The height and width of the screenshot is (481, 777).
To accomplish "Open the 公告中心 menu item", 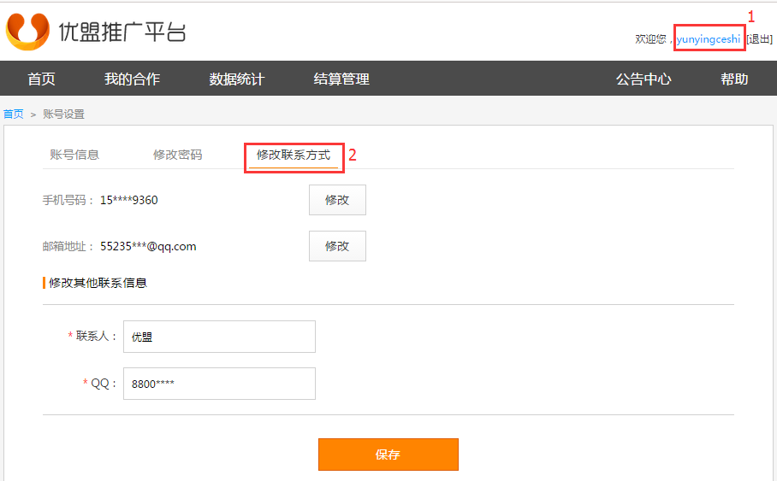I will [644, 79].
